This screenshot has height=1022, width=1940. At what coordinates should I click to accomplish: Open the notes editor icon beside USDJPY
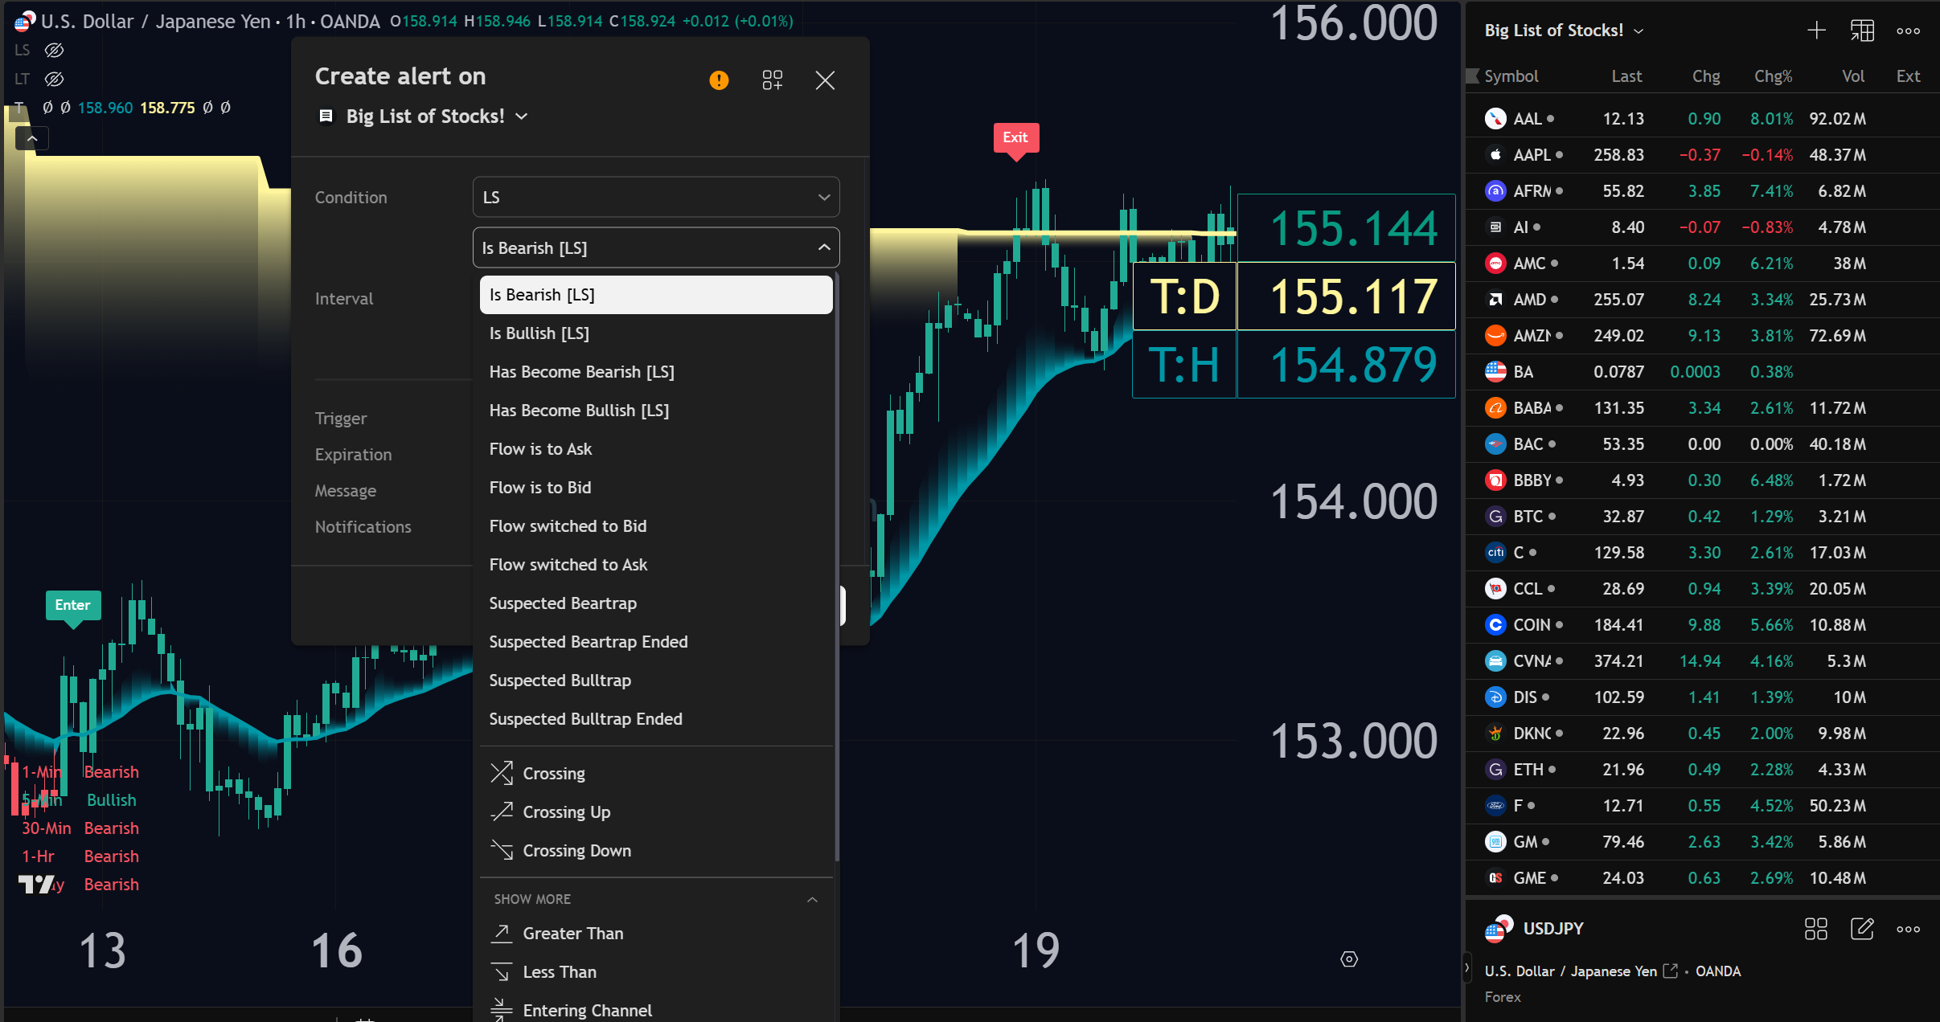[1862, 929]
